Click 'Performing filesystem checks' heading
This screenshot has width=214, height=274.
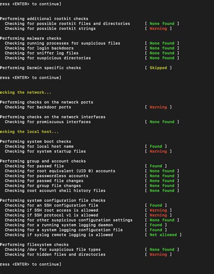tap(34, 245)
